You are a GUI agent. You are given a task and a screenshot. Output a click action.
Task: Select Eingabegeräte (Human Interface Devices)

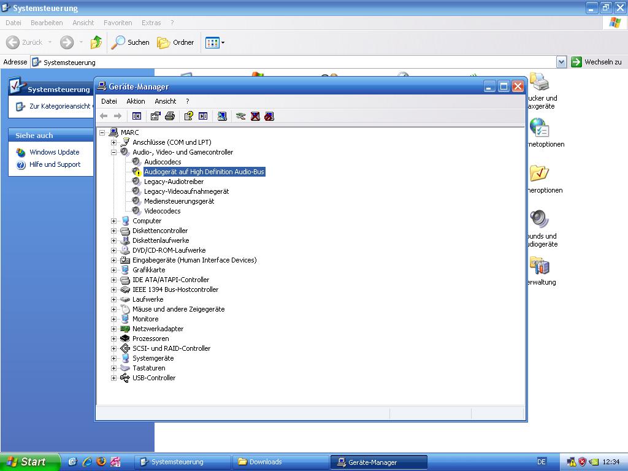click(194, 260)
